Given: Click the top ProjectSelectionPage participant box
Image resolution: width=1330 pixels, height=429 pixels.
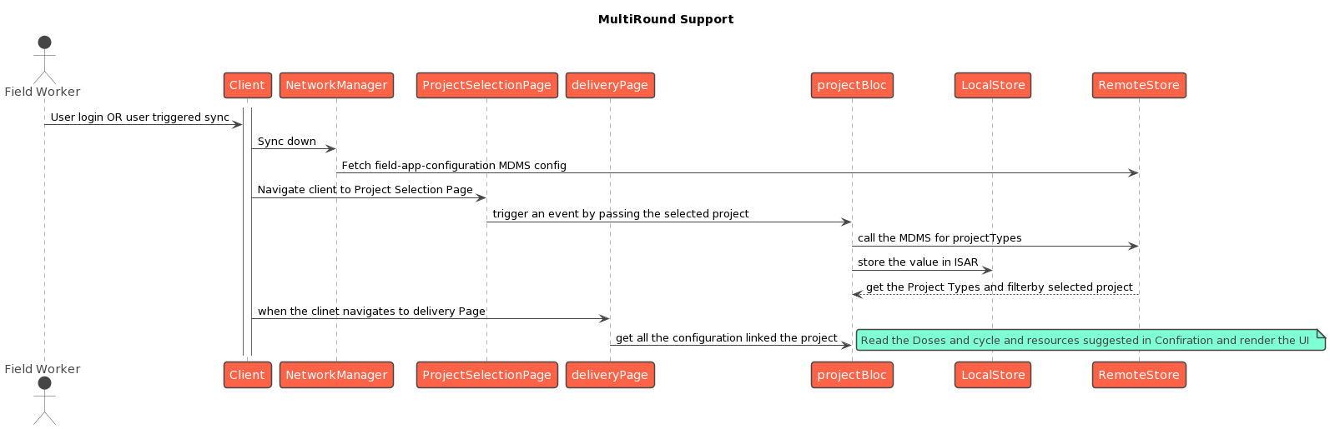Looking at the screenshot, I should pos(486,85).
